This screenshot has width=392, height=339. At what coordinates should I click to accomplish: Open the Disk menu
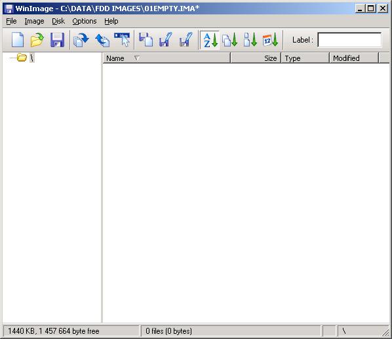(x=58, y=21)
